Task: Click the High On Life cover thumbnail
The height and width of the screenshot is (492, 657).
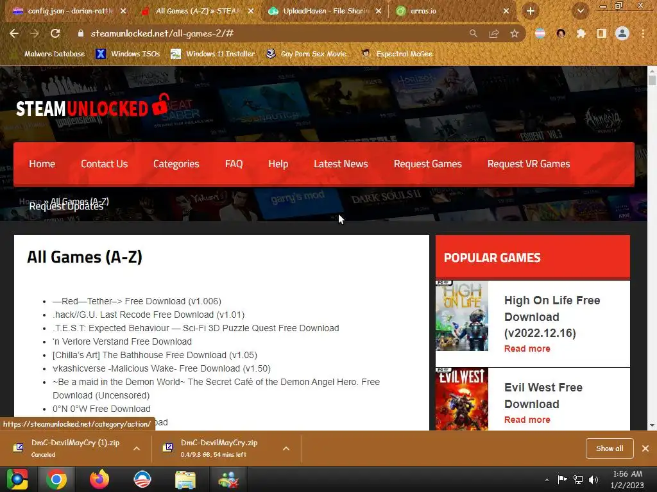Action: coord(462,316)
